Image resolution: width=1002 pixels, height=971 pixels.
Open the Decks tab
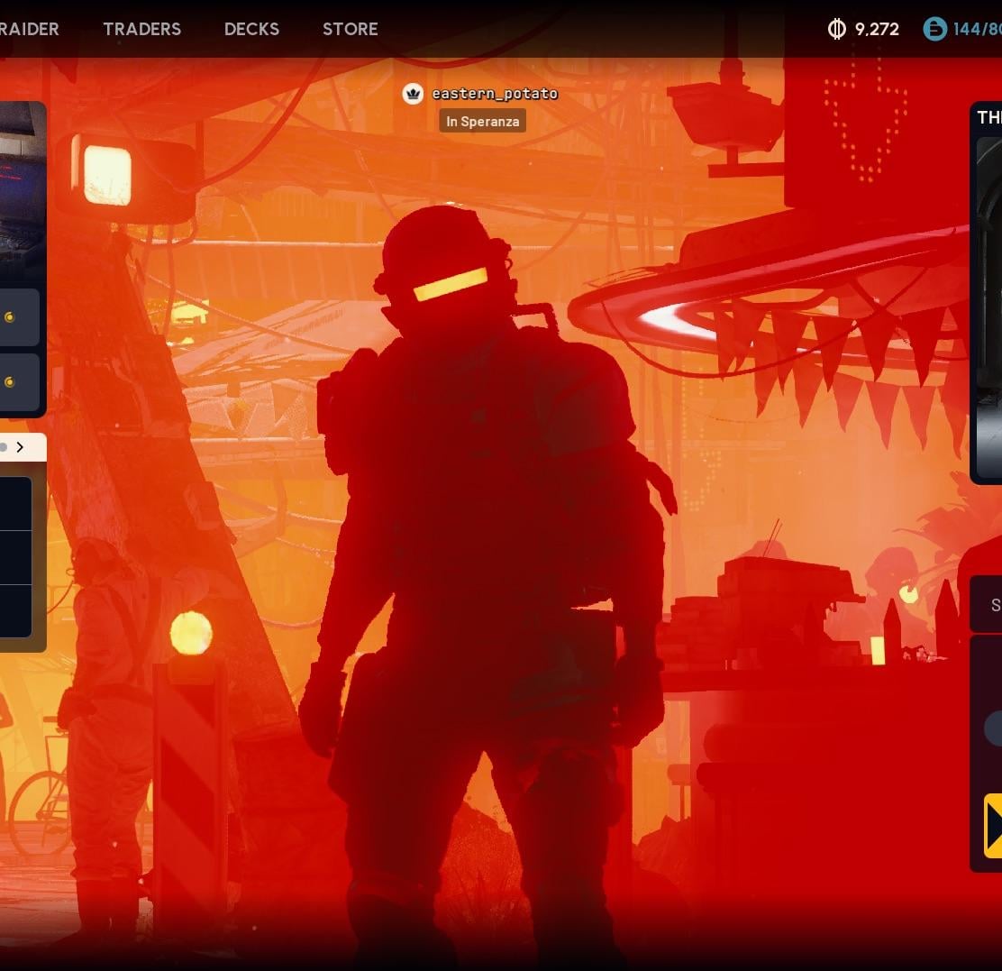(x=251, y=29)
